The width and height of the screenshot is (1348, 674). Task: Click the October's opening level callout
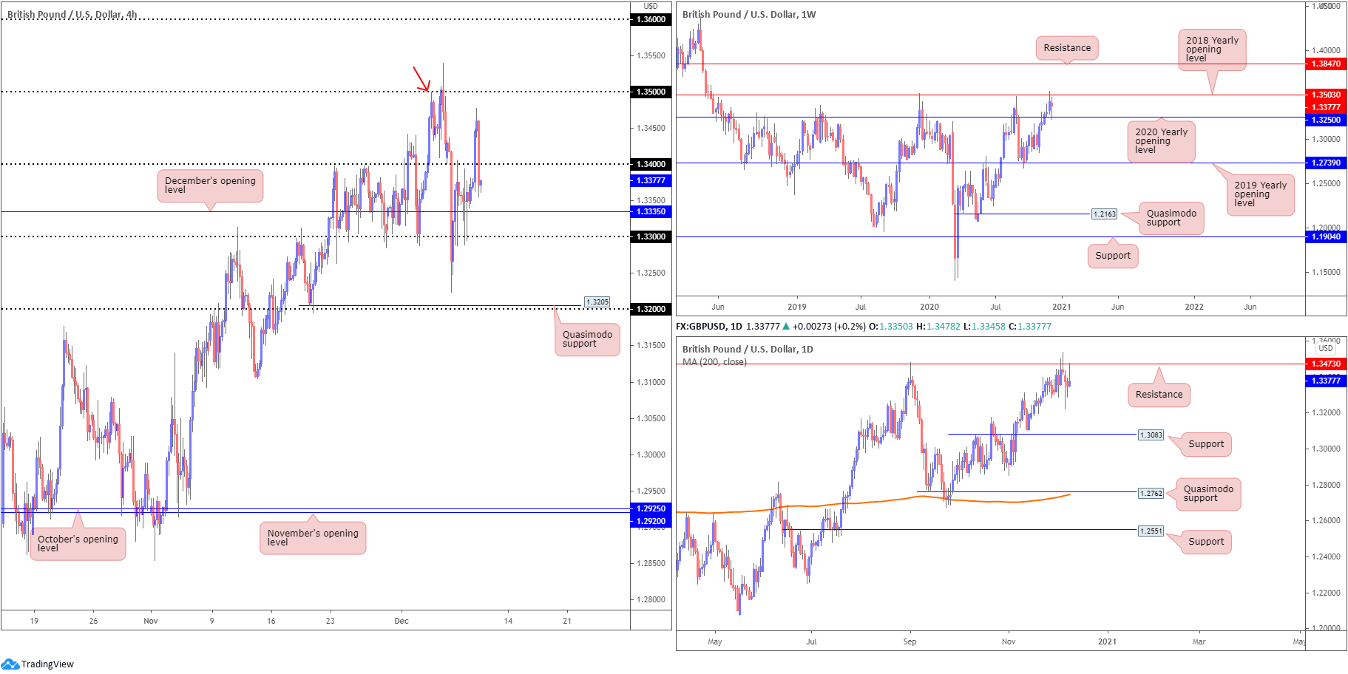tap(78, 544)
